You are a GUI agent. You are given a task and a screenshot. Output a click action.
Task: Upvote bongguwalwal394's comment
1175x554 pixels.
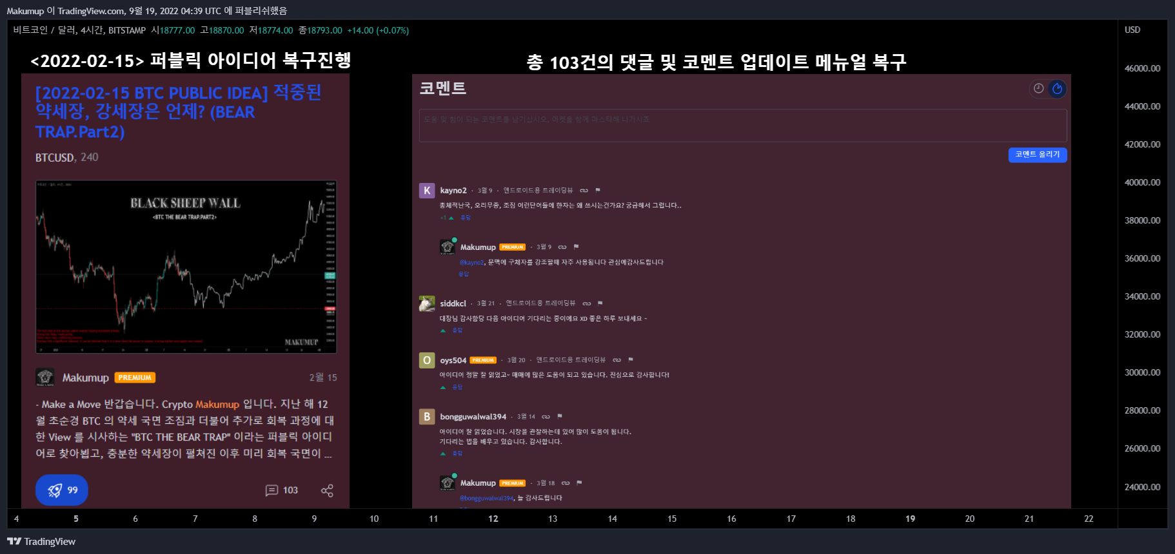pyautogui.click(x=443, y=454)
